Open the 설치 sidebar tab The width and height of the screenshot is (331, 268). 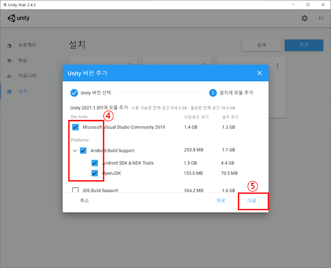click(23, 91)
